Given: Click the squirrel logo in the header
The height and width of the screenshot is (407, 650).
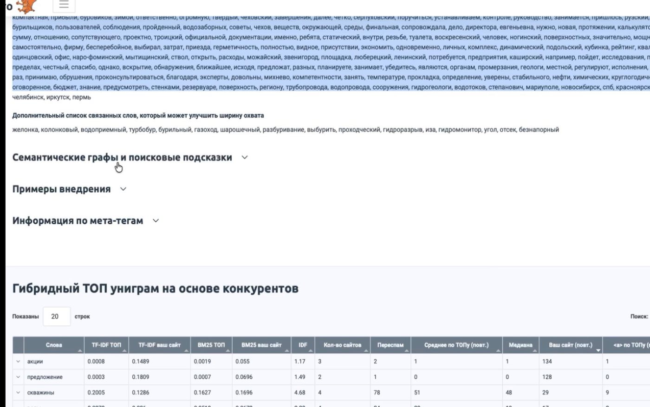Looking at the screenshot, I should (26, 6).
